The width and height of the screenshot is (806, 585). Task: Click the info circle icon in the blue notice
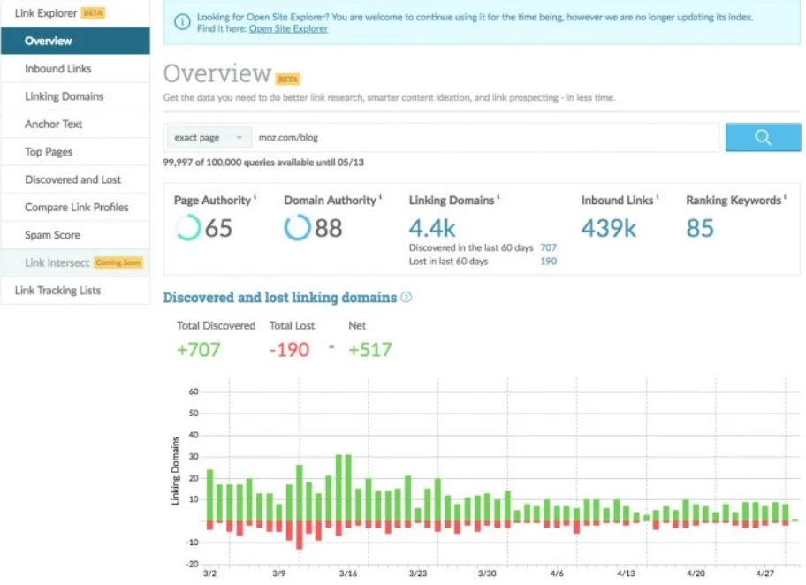click(x=182, y=21)
